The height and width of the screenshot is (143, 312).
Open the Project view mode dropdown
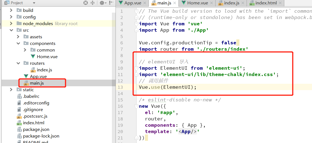[34, 3]
